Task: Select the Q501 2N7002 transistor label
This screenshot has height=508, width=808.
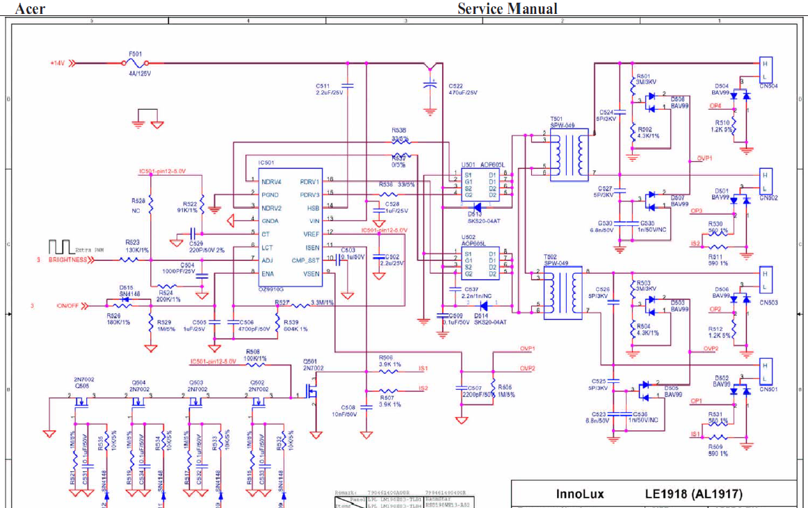Action: point(314,365)
